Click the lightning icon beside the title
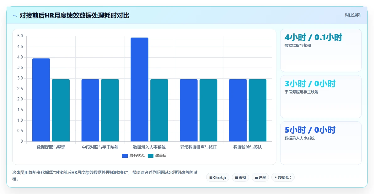374x194 pixels. [x=15, y=16]
